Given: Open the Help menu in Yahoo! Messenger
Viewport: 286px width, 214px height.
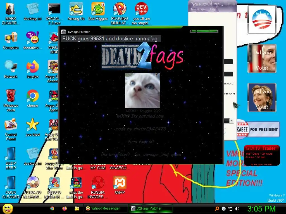Looking at the screenshot, I should [213, 9].
